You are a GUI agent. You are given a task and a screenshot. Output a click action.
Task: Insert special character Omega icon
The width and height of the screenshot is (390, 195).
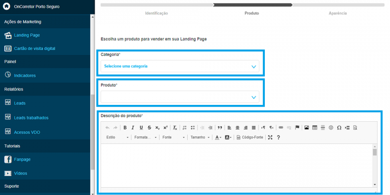(x=339, y=127)
